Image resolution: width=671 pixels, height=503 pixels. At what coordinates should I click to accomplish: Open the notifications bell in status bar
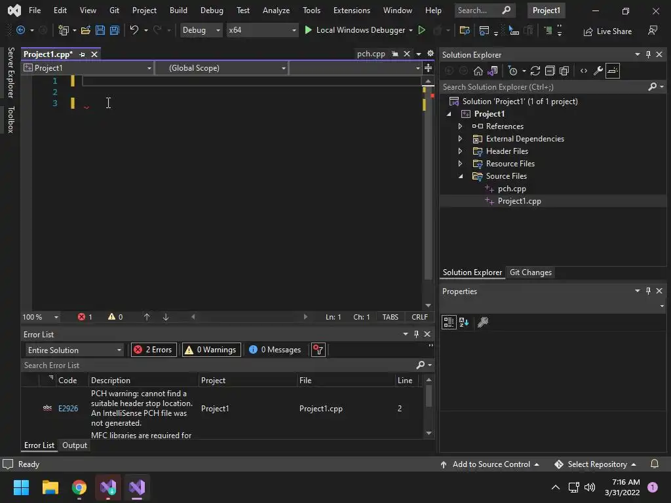[x=655, y=464]
